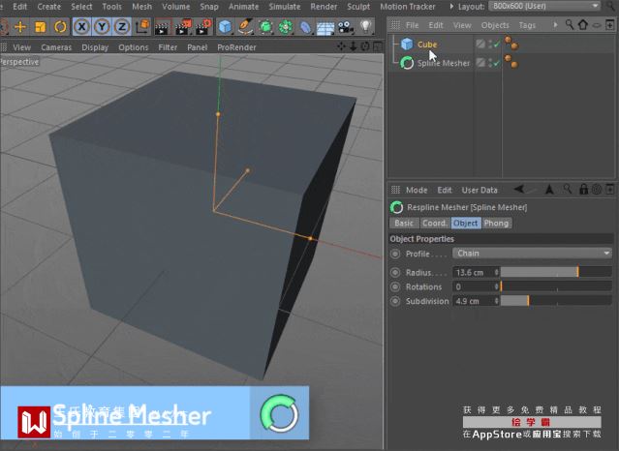Screen dimensions: 619x451
Task: Open the Spline pen tool icon
Action: (x=245, y=27)
